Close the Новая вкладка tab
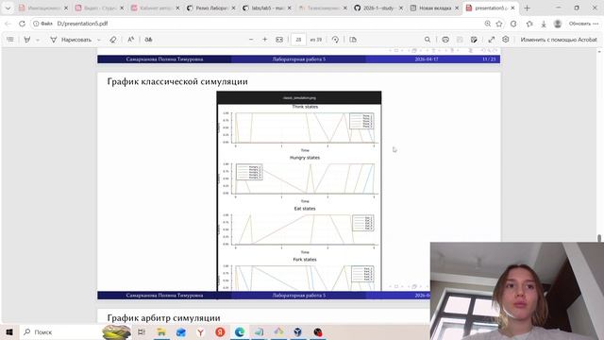 click(457, 8)
